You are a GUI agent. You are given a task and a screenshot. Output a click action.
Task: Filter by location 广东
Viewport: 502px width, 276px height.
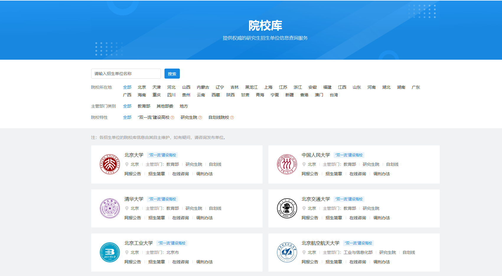416,87
